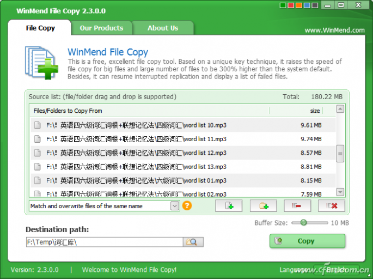373x279 pixels.
Task: Click the 8.57 MB size value
Action: click(311, 153)
